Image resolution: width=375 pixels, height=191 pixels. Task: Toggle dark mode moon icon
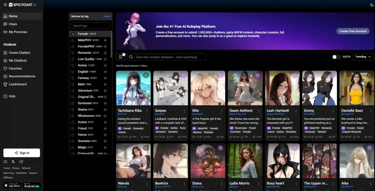[372, 5]
